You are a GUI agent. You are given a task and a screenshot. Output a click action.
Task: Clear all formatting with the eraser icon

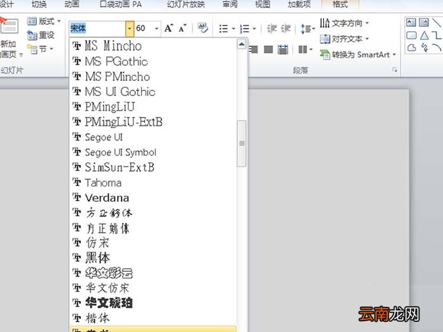coord(203,28)
